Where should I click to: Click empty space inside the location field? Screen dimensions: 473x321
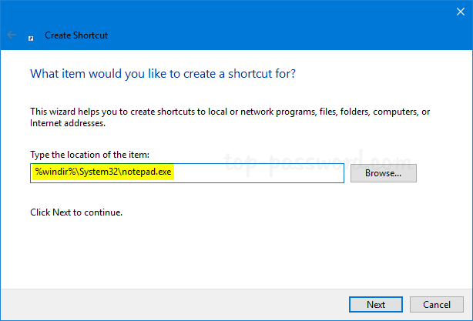click(x=270, y=173)
